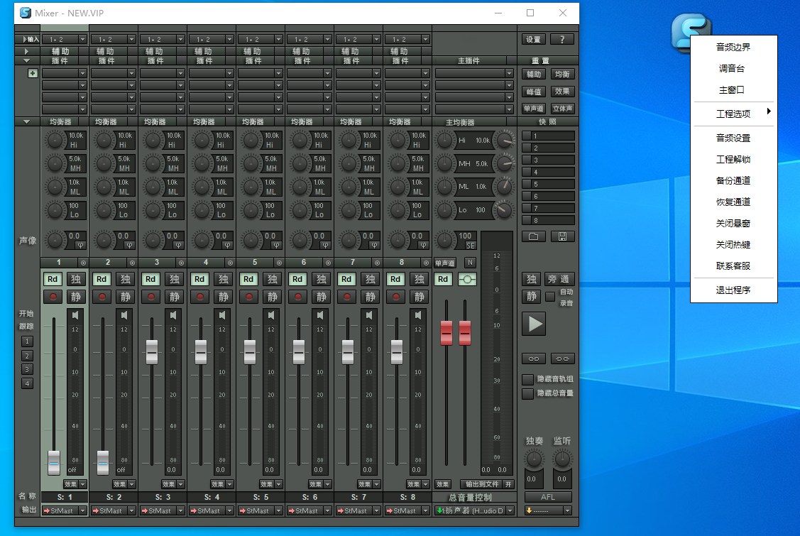
Task: Click the AFL button
Action: (x=548, y=497)
